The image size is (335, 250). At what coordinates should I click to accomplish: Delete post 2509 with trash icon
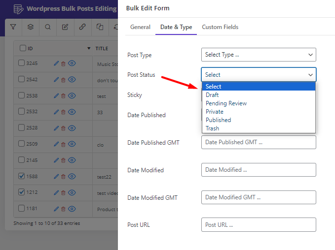coord(63,145)
